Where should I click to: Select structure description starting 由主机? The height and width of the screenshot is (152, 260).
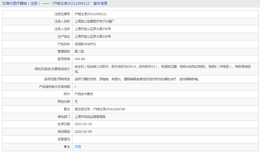pyautogui.click(x=162, y=69)
